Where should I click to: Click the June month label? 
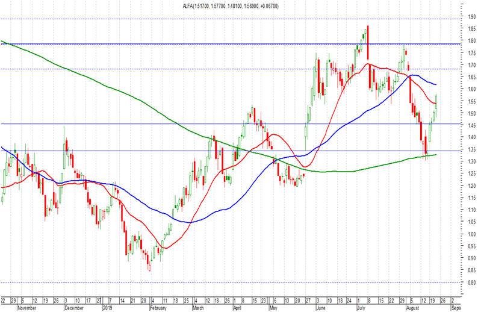(x=321, y=308)
